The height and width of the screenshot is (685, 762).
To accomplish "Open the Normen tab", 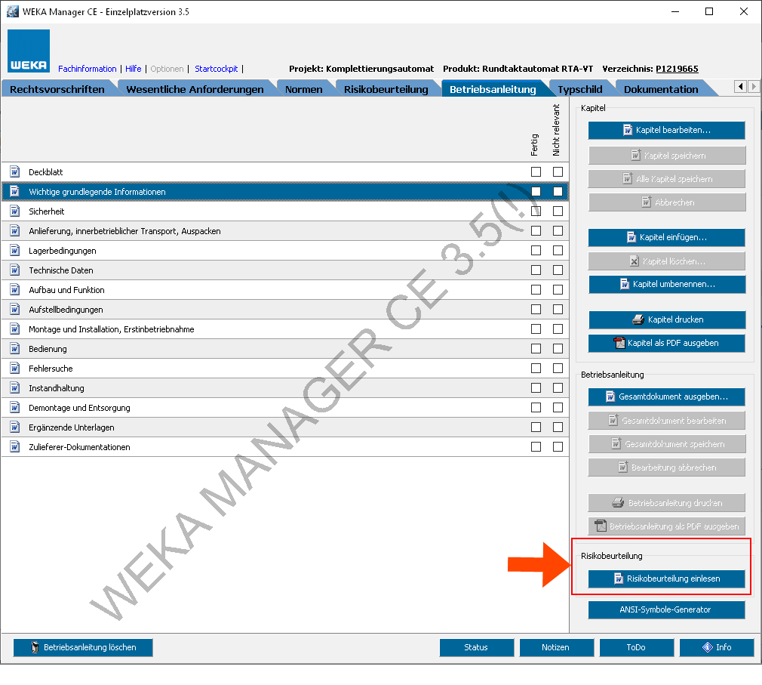I will tap(303, 89).
